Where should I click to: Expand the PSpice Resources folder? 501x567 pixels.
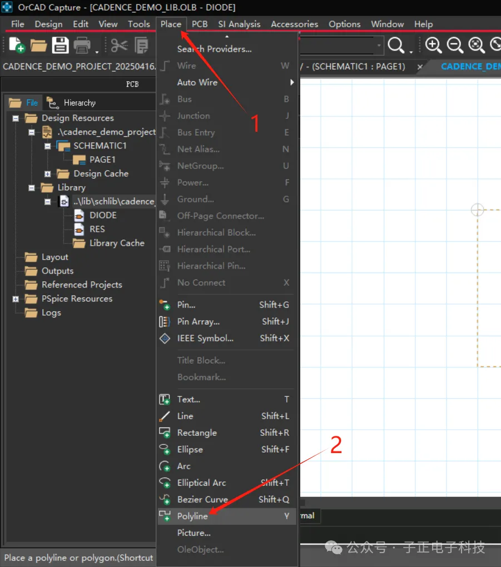pyautogui.click(x=16, y=299)
